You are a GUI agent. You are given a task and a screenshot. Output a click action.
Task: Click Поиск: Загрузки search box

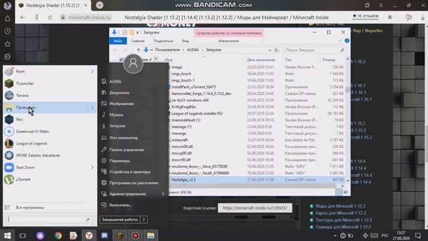(314, 50)
